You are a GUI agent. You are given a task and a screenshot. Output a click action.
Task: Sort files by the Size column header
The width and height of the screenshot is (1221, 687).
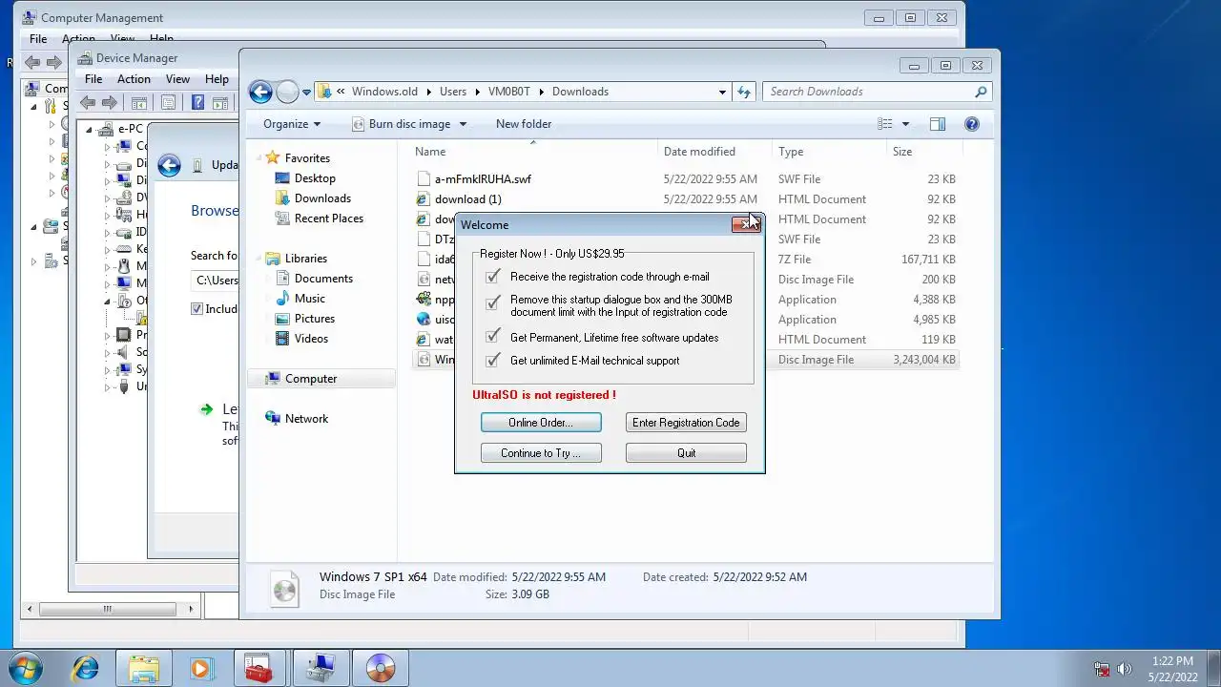[x=924, y=152]
